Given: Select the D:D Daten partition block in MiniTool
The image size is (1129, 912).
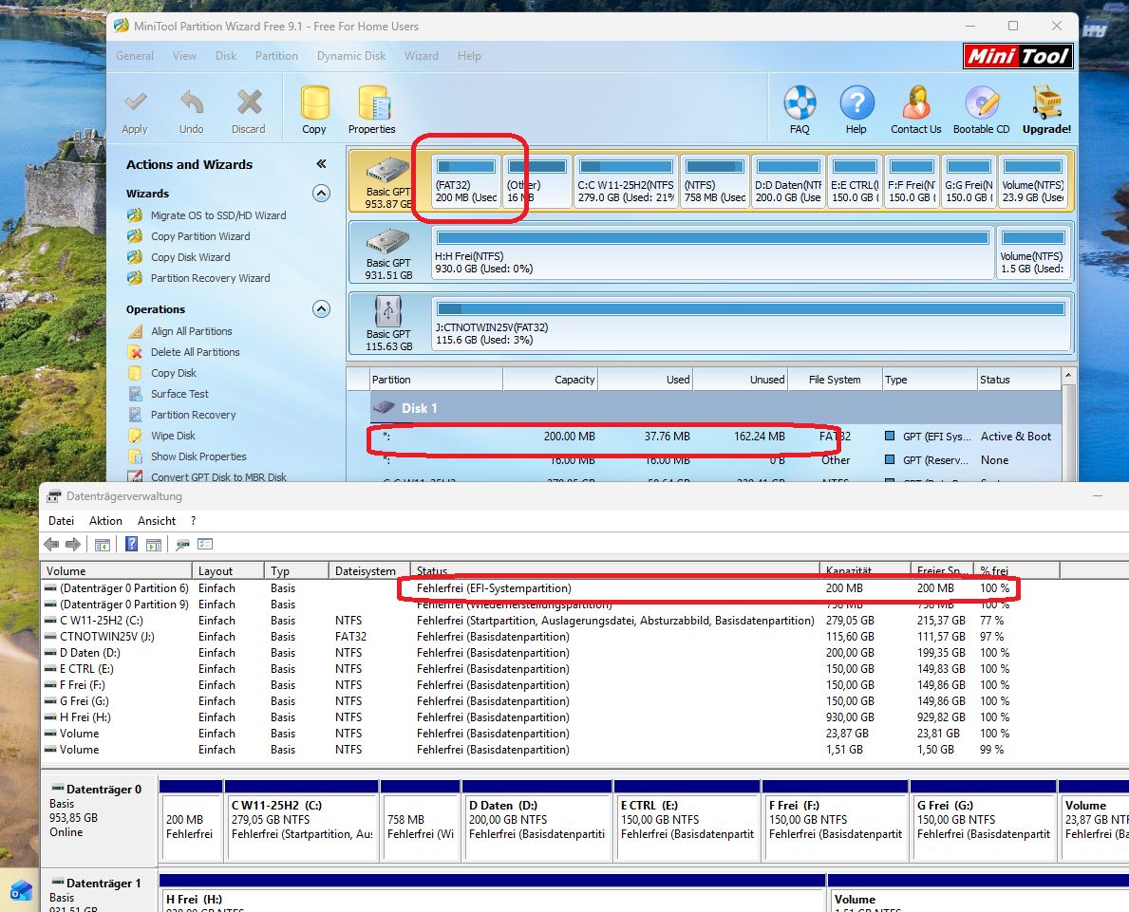Looking at the screenshot, I should pos(788,181).
